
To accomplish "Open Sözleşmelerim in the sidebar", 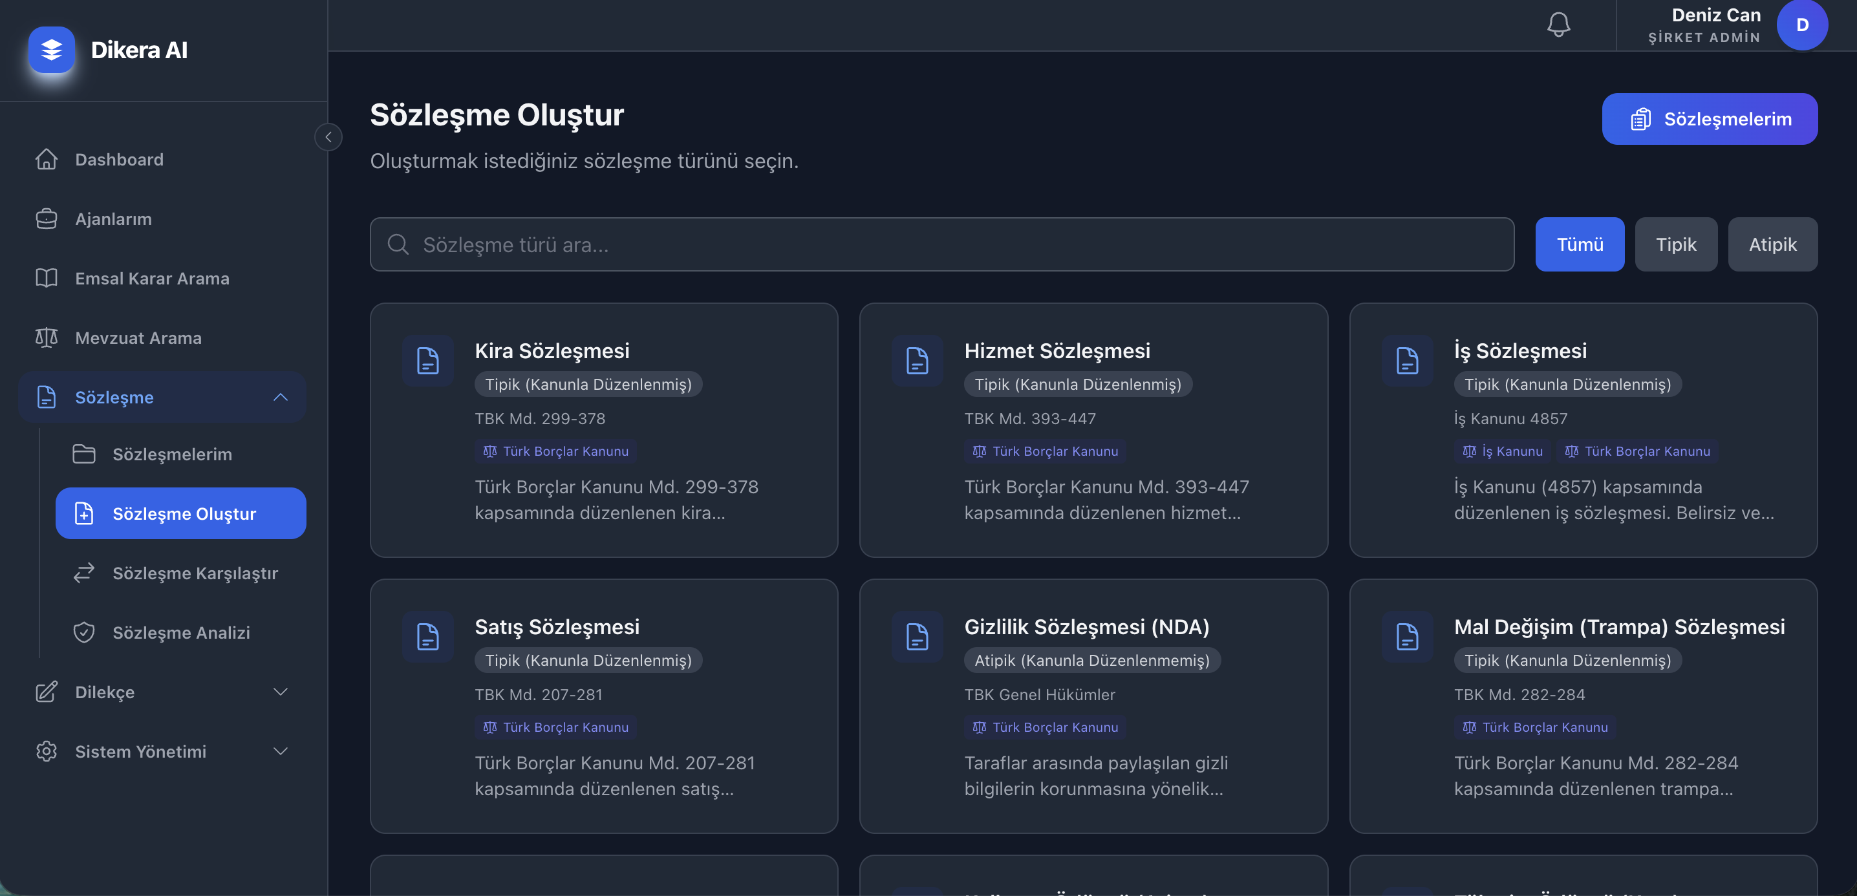I will click(171, 454).
